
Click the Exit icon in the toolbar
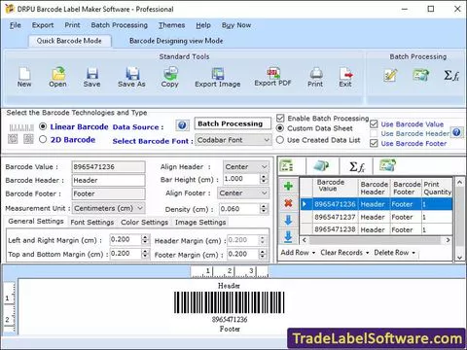tap(345, 74)
